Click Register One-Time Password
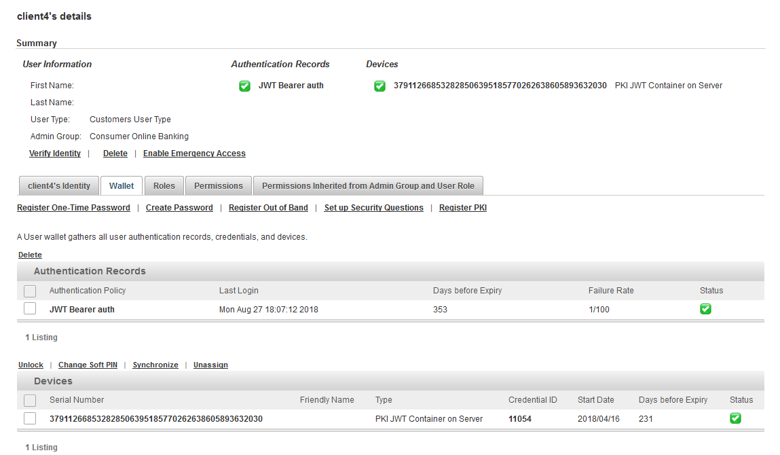The width and height of the screenshot is (780, 455). pos(73,207)
